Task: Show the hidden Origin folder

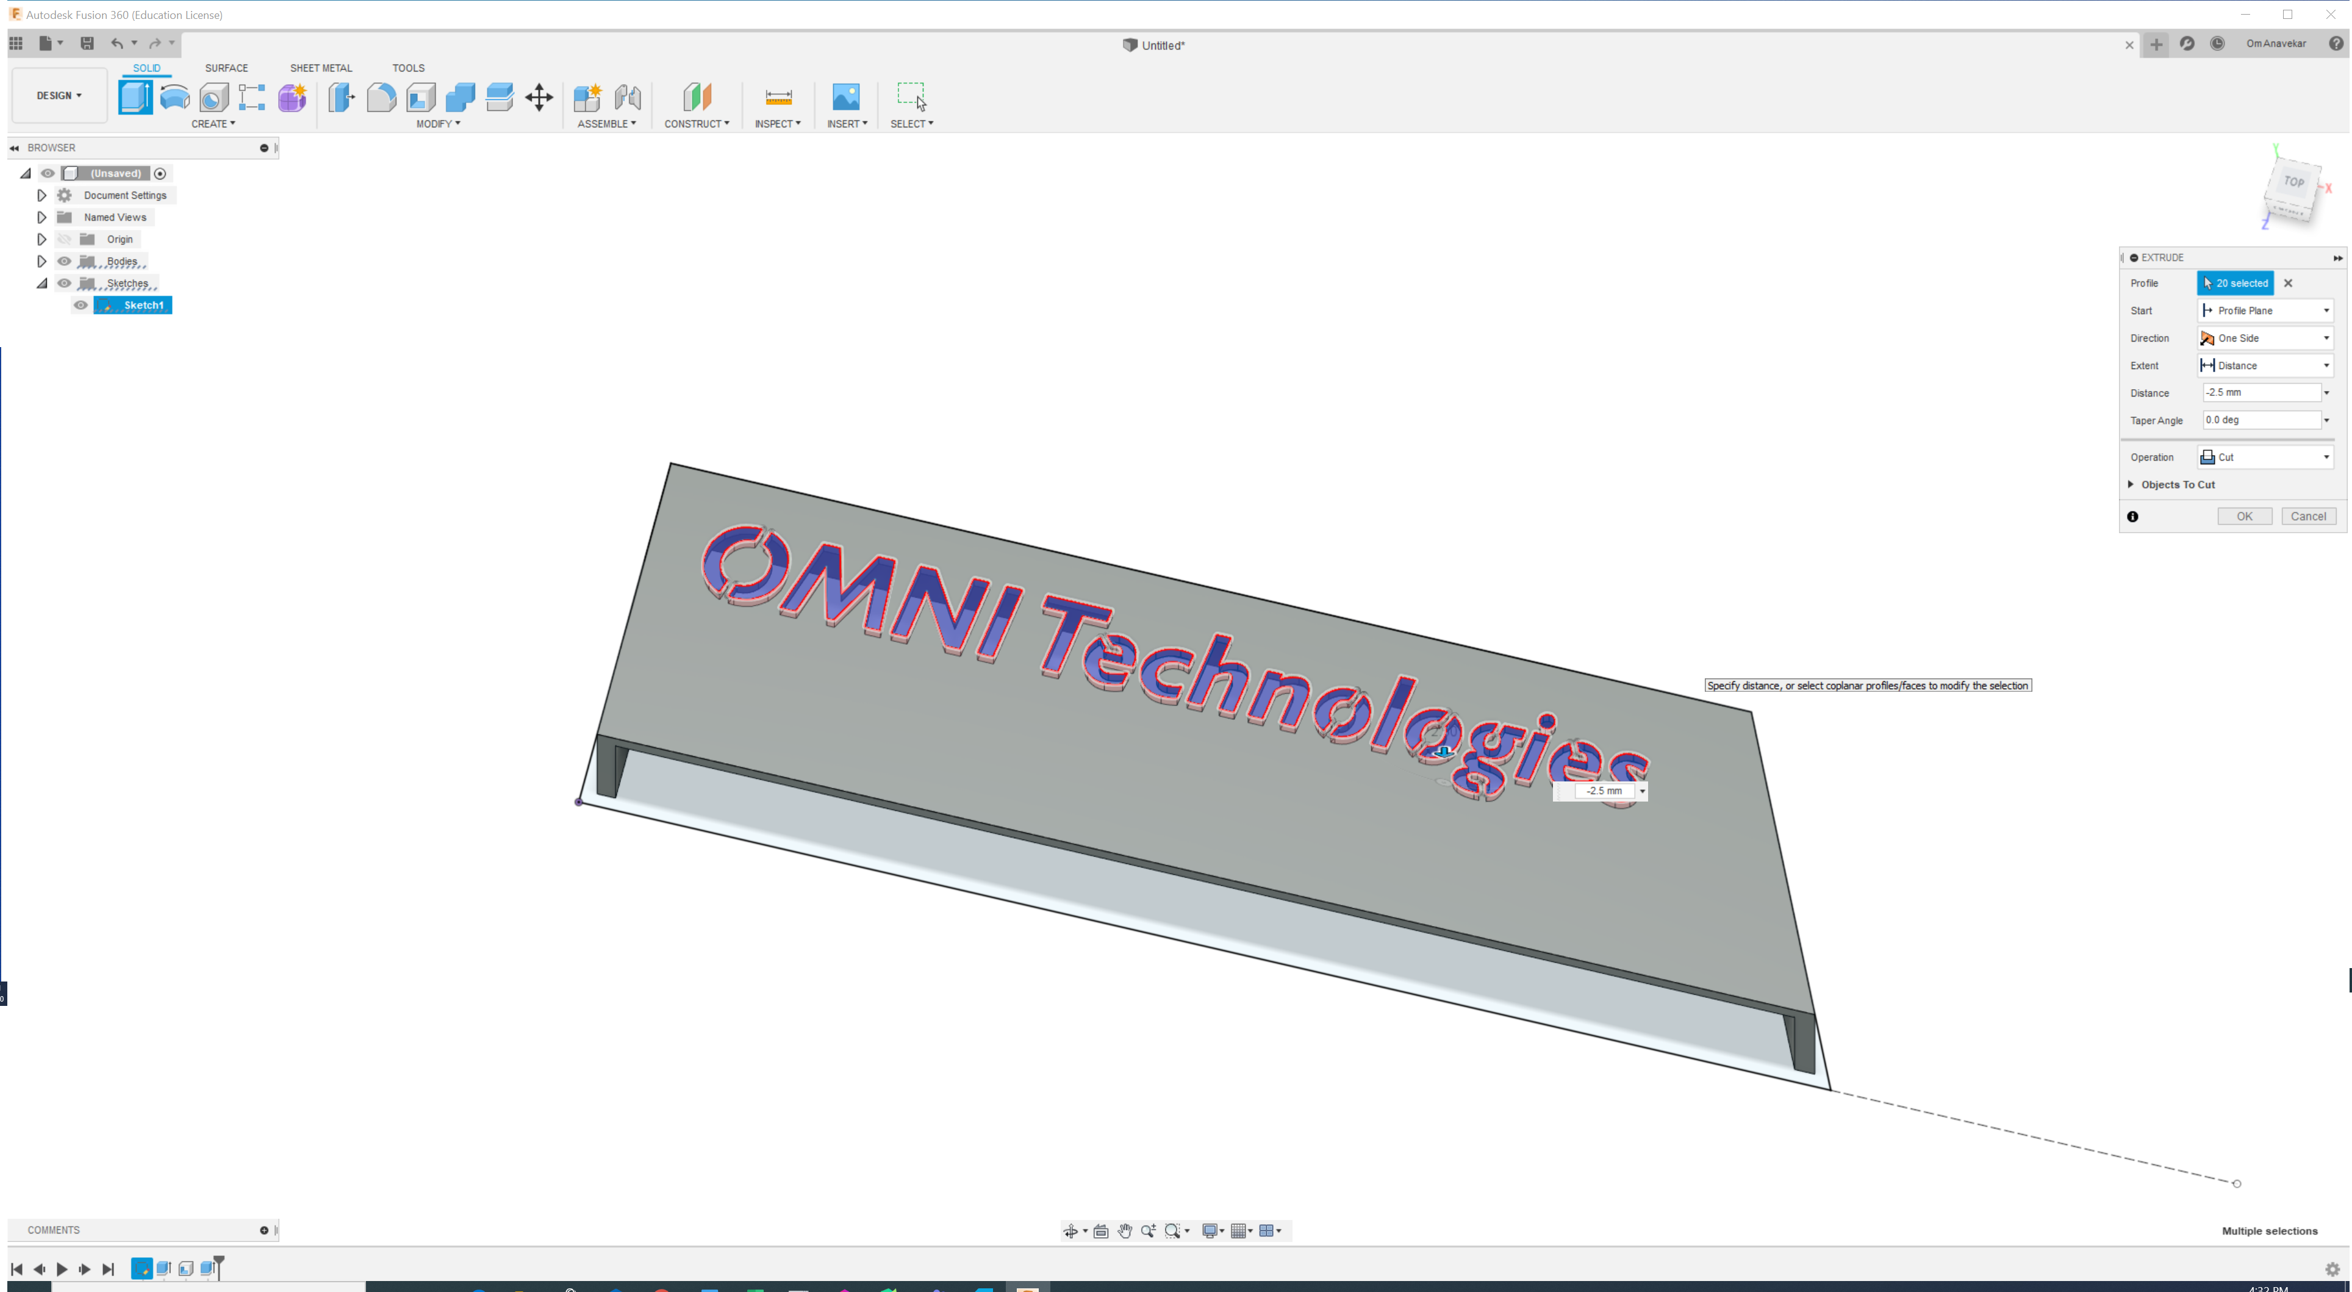Action: click(x=64, y=239)
